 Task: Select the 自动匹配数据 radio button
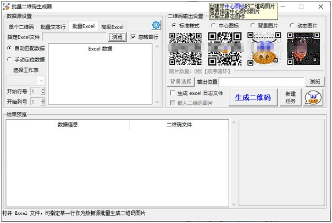(9, 48)
